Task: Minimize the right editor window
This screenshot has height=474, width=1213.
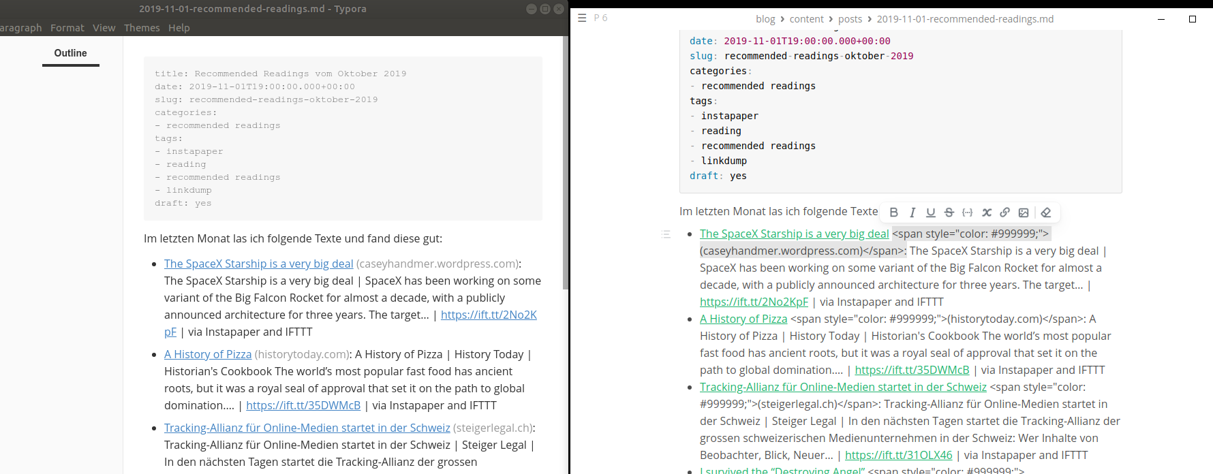Action: [x=1161, y=19]
